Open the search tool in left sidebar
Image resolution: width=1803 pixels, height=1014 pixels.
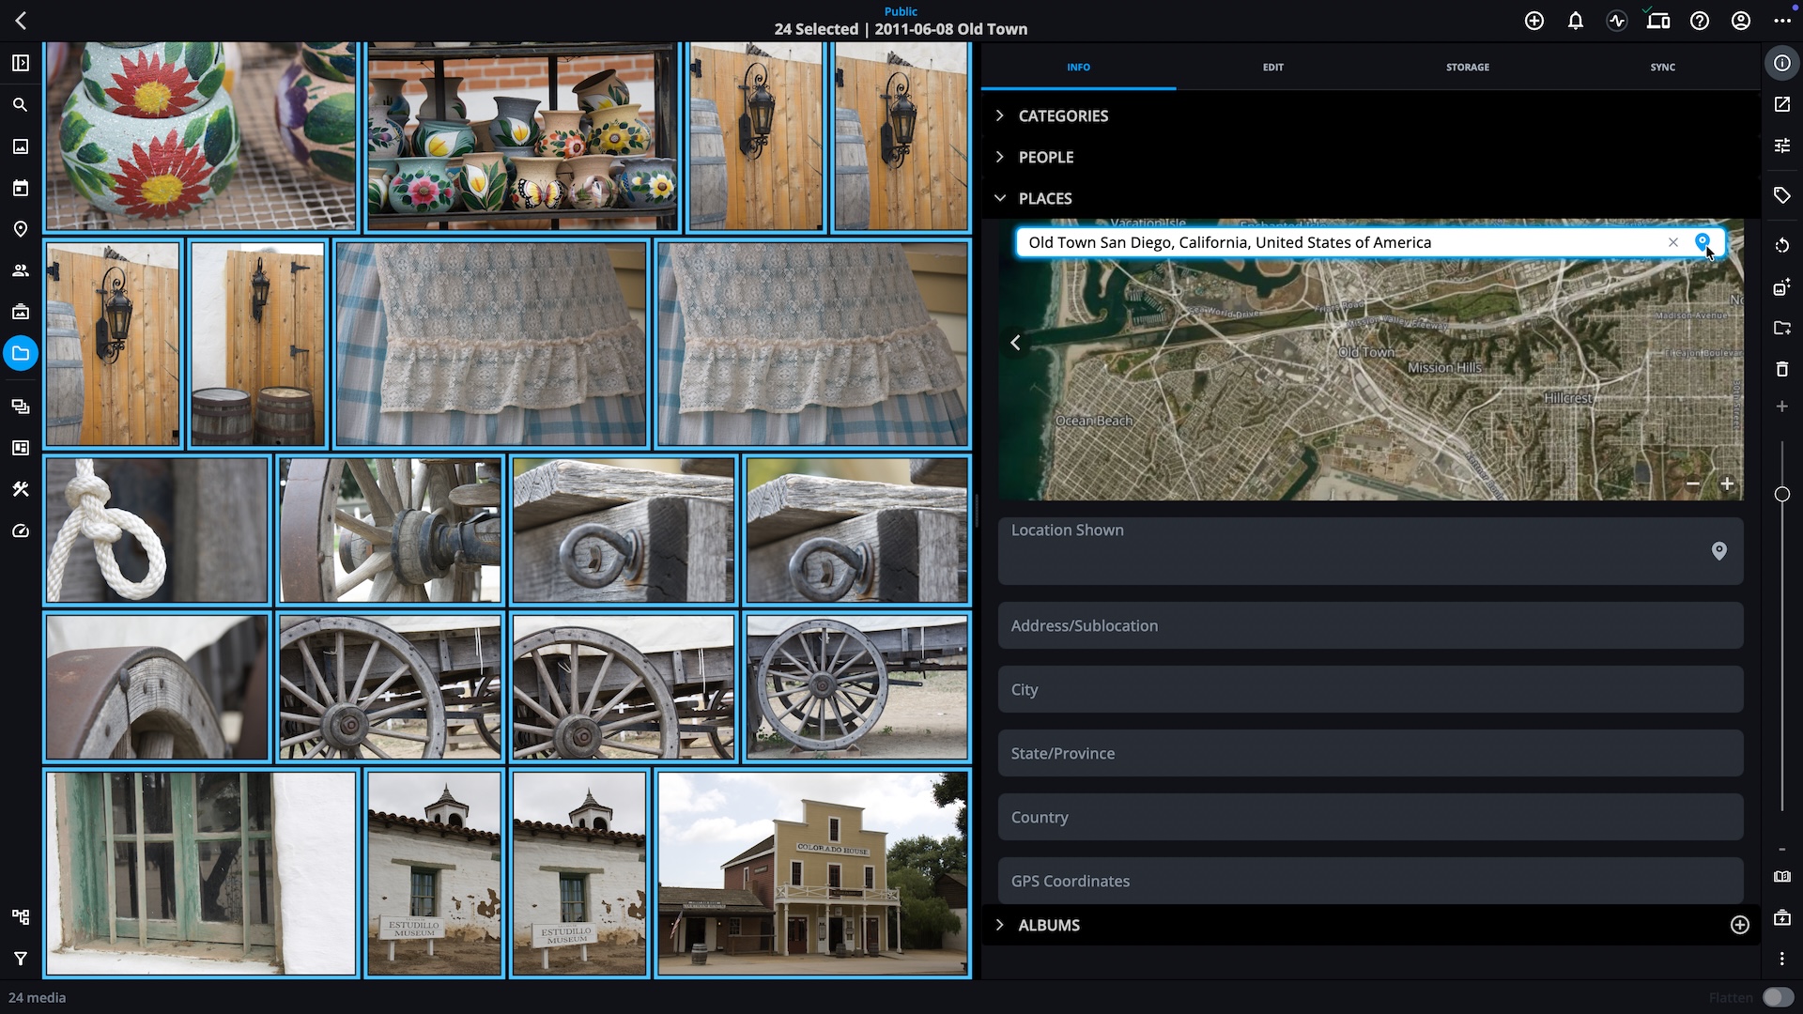pos(20,105)
